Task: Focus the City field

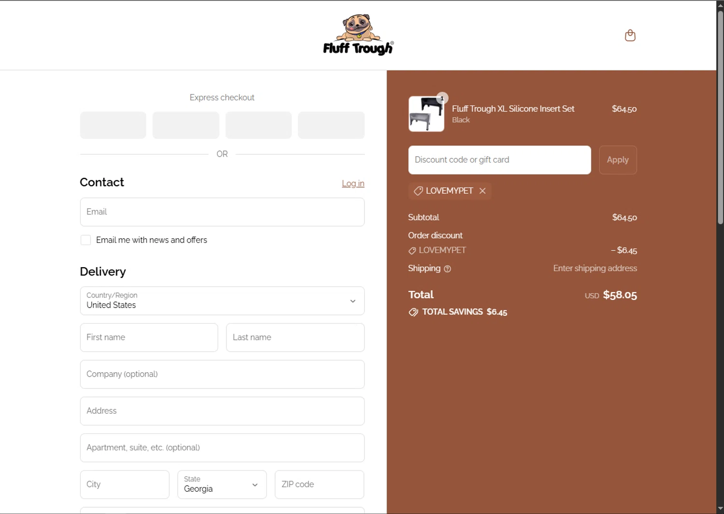Action: (125, 485)
